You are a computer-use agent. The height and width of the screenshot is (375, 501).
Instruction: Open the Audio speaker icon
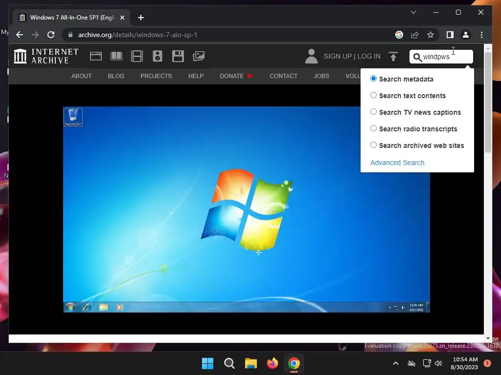[157, 56]
